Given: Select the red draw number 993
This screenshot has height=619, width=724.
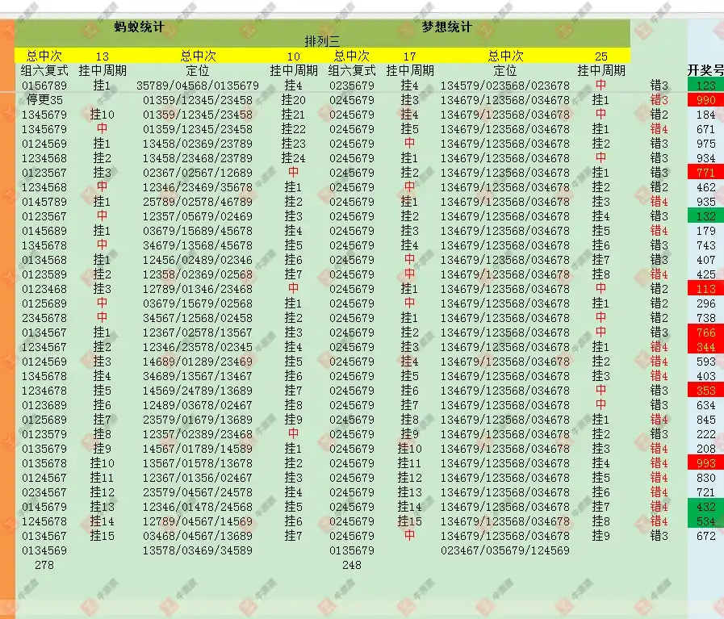Looking at the screenshot, I should pos(705,463).
